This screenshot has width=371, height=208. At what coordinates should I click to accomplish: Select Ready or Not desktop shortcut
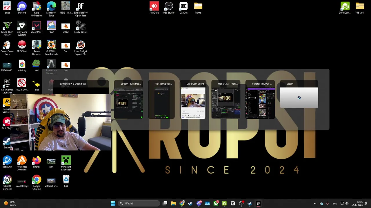point(81,27)
